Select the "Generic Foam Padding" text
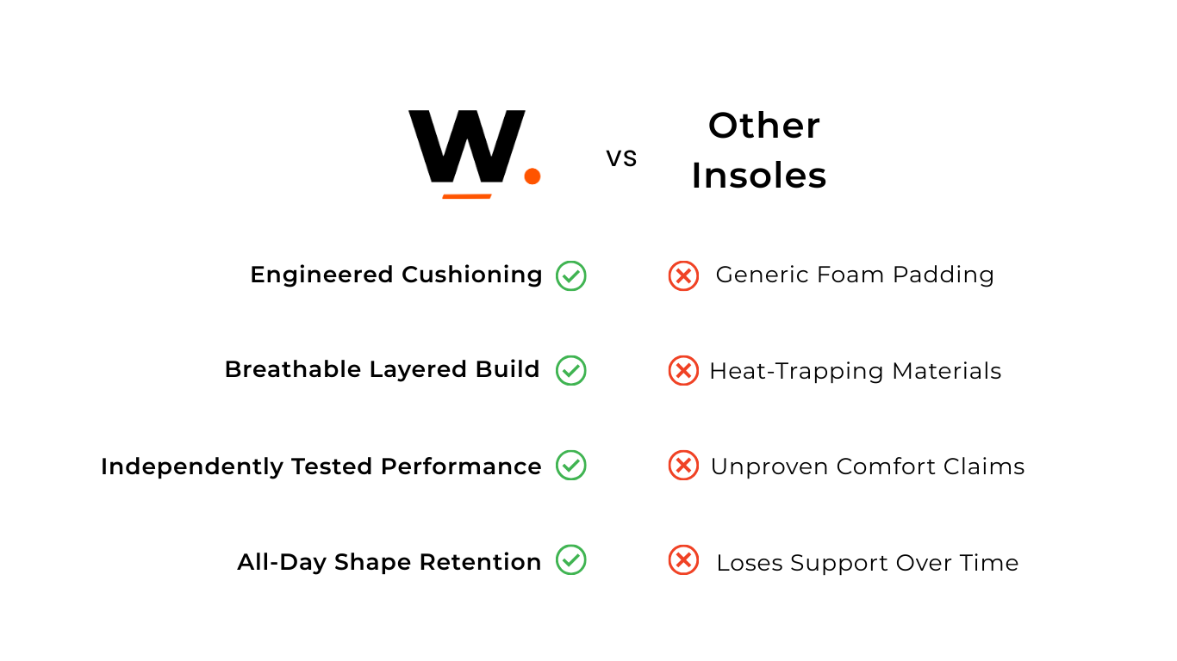The width and height of the screenshot is (1177, 661). click(x=855, y=275)
